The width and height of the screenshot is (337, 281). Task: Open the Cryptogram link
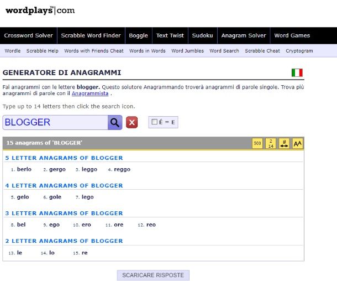pyautogui.click(x=299, y=51)
